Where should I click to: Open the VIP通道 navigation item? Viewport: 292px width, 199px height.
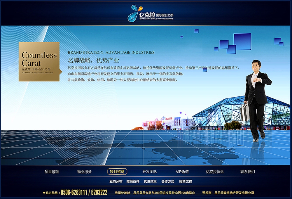(x=182, y=172)
